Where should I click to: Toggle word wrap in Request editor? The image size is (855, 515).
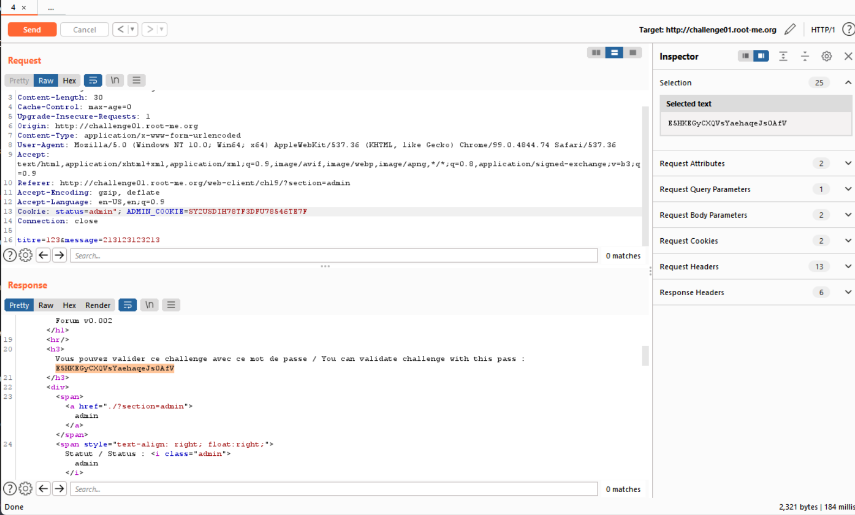[x=93, y=80]
